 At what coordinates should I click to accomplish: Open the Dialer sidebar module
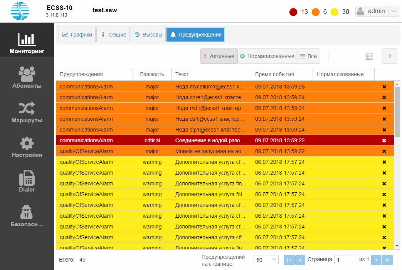[x=27, y=181]
